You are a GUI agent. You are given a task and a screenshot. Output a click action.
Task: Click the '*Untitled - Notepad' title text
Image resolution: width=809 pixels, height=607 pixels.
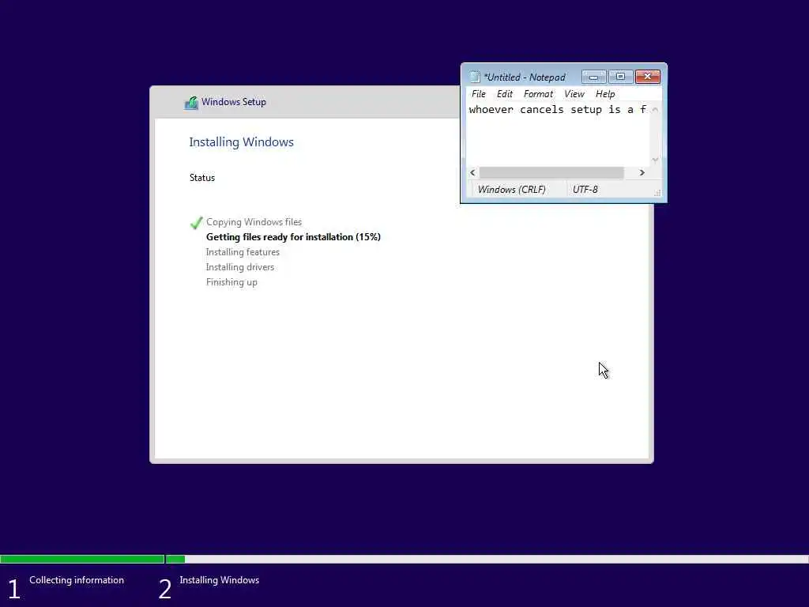(525, 77)
